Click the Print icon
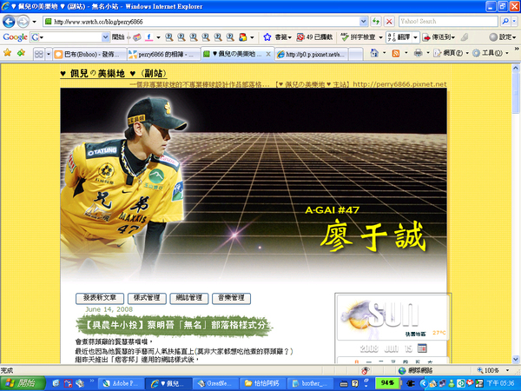 [x=419, y=53]
